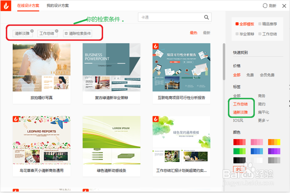The image size is (290, 193).
Task: Click the trash icon on 清除检索条件 button
Action: pos(66,33)
